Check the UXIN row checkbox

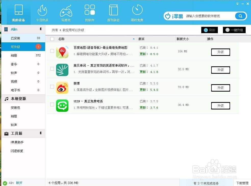tap(52, 105)
